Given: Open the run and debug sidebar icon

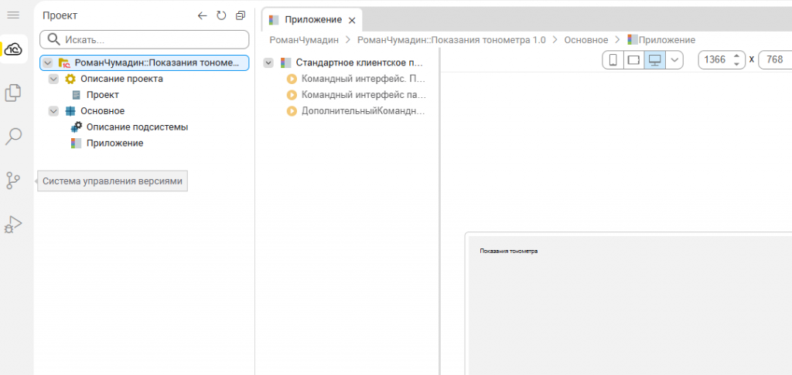Looking at the screenshot, I should tap(13, 225).
